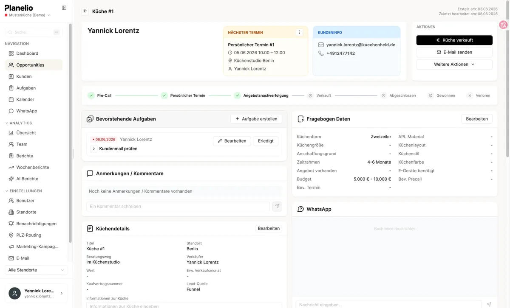Set pipeline stage to Verkauft
Viewport: 510px width, 308px height.
(x=319, y=95)
